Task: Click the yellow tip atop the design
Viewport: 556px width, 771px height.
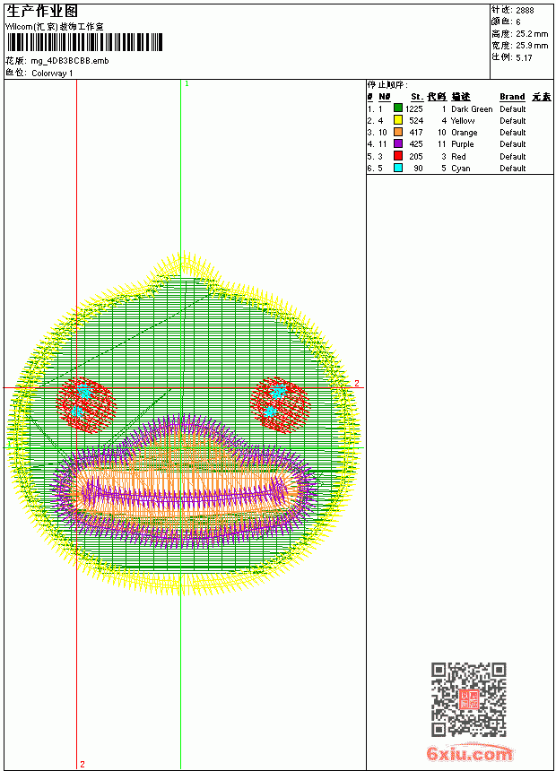Action: (x=184, y=264)
